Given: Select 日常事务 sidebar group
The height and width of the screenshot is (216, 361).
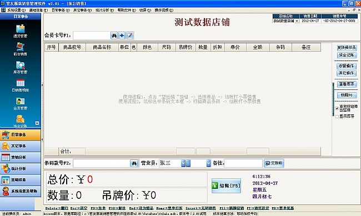Looking at the screenshot, I should [x=21, y=135].
